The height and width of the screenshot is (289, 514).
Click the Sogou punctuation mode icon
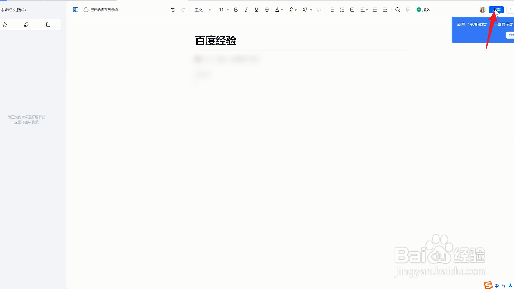point(504,286)
